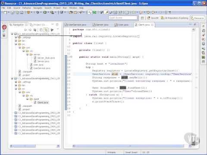Click the line 11 'private Client()' text
The image size is (207, 155).
point(94,50)
